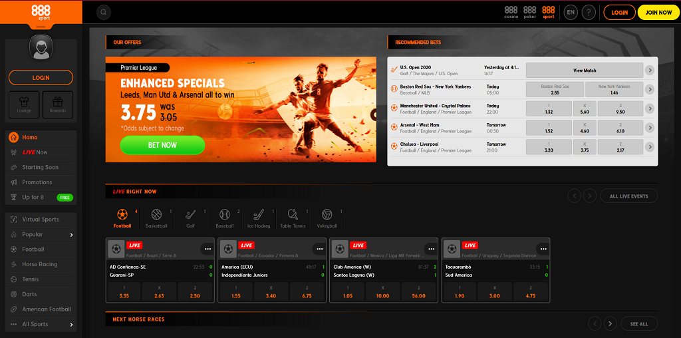Open Darts in sidebar
The image size is (681, 338).
tap(41, 295)
